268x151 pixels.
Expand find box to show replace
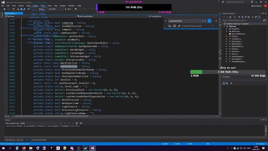click(165, 21)
